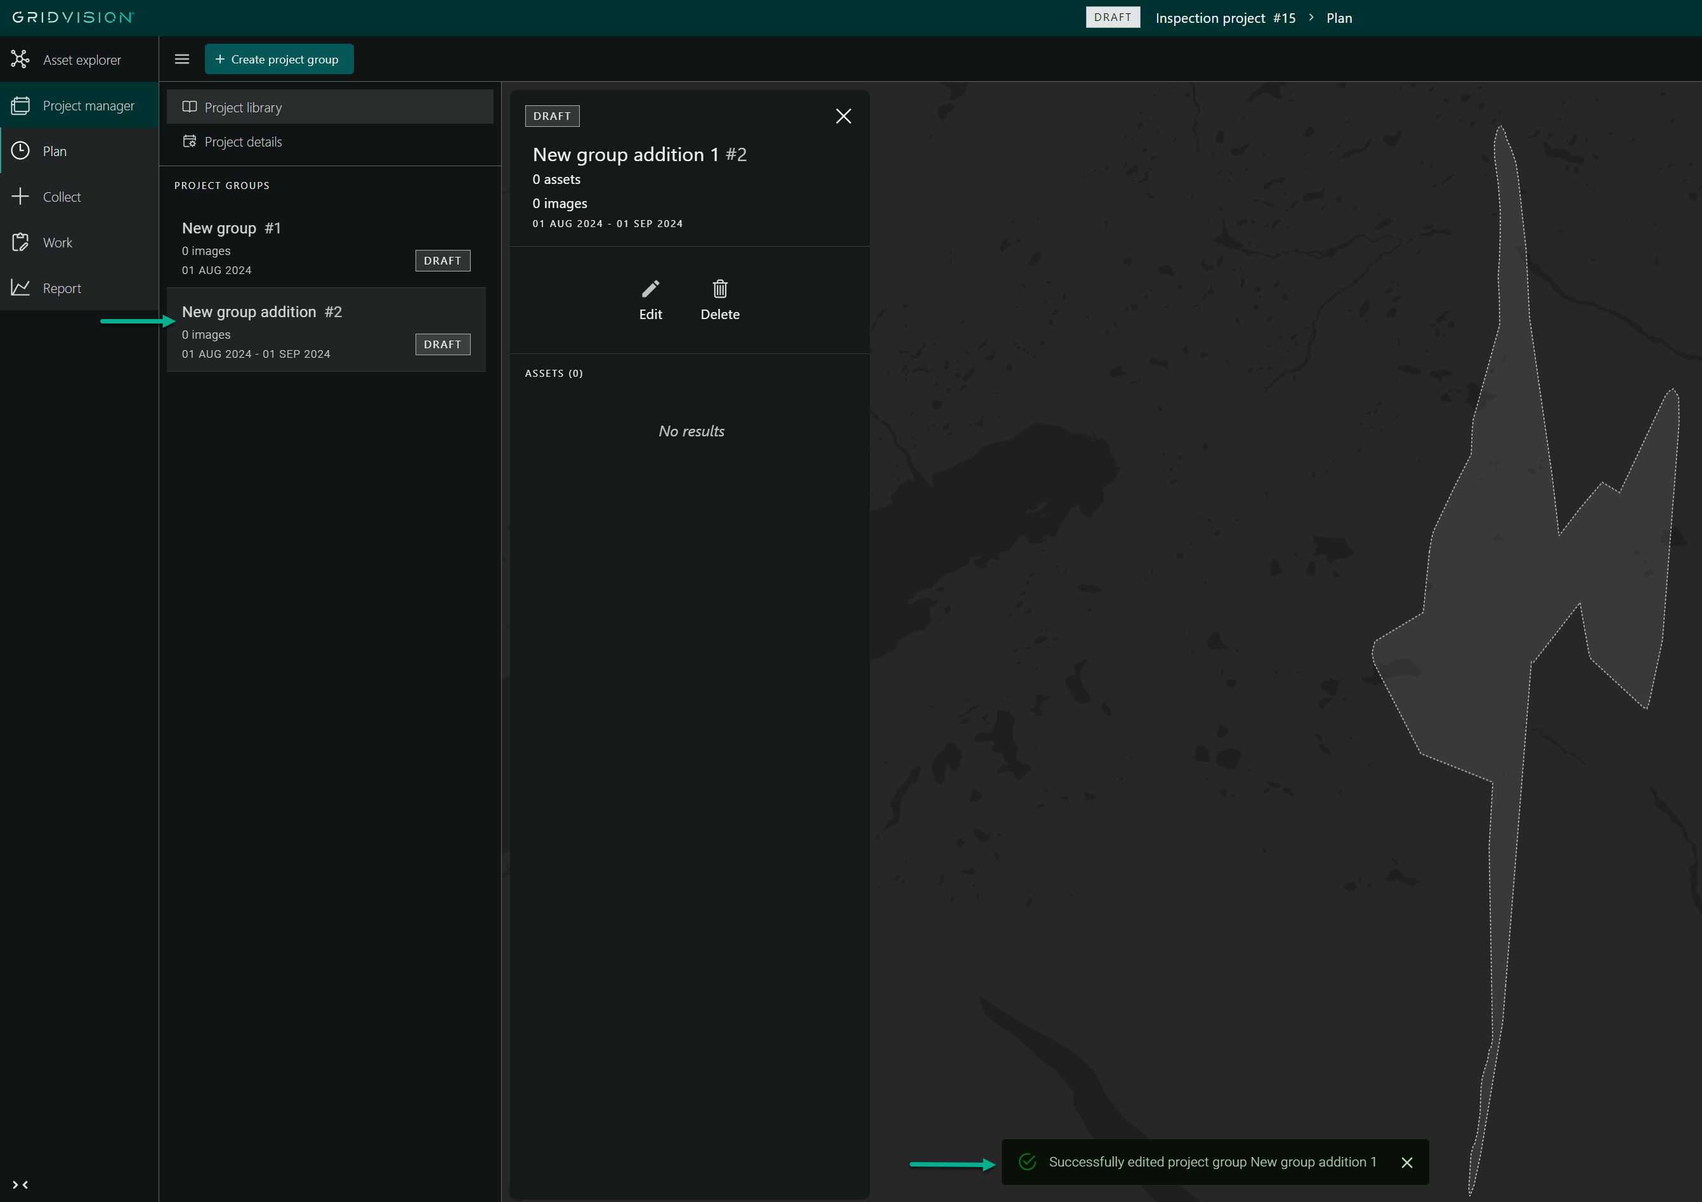The width and height of the screenshot is (1702, 1202).
Task: Select New group addition #2 entry
Action: click(296, 330)
